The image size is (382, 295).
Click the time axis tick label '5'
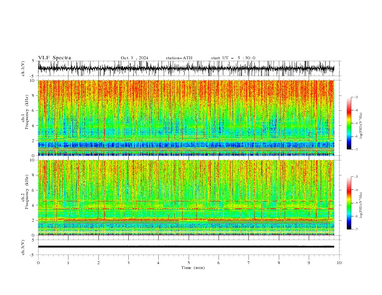pos(189,263)
